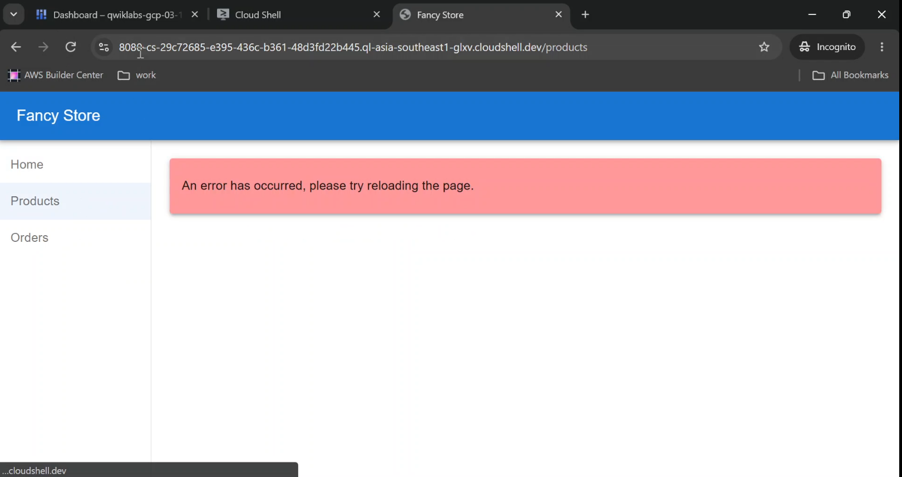Select the Fancy Store browser tab

pyautogui.click(x=481, y=15)
